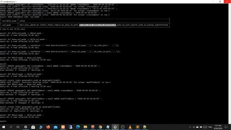This screenshot has width=231, height=130.
Task: Open the Windows Start menu
Action: (3, 127)
